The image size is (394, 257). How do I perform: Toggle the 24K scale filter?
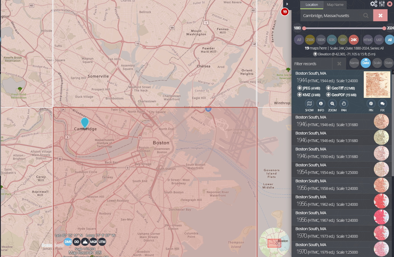tap(354, 40)
